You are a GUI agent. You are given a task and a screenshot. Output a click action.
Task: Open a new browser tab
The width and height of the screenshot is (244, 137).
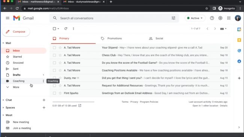(111, 2)
